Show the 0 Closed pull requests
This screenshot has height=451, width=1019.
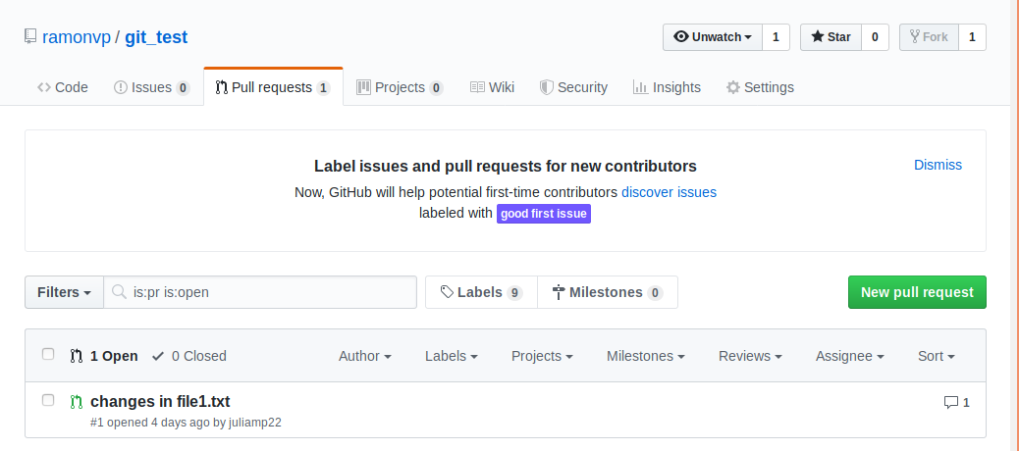[188, 356]
